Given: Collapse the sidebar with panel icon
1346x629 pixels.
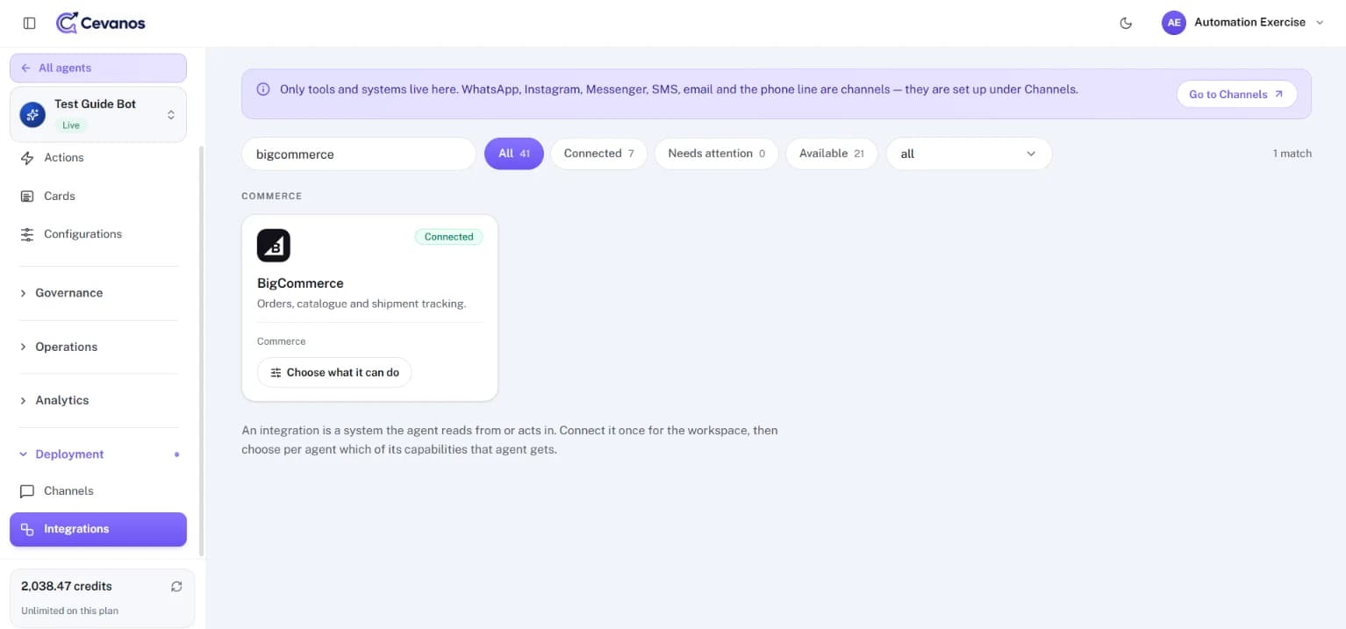Looking at the screenshot, I should [30, 23].
